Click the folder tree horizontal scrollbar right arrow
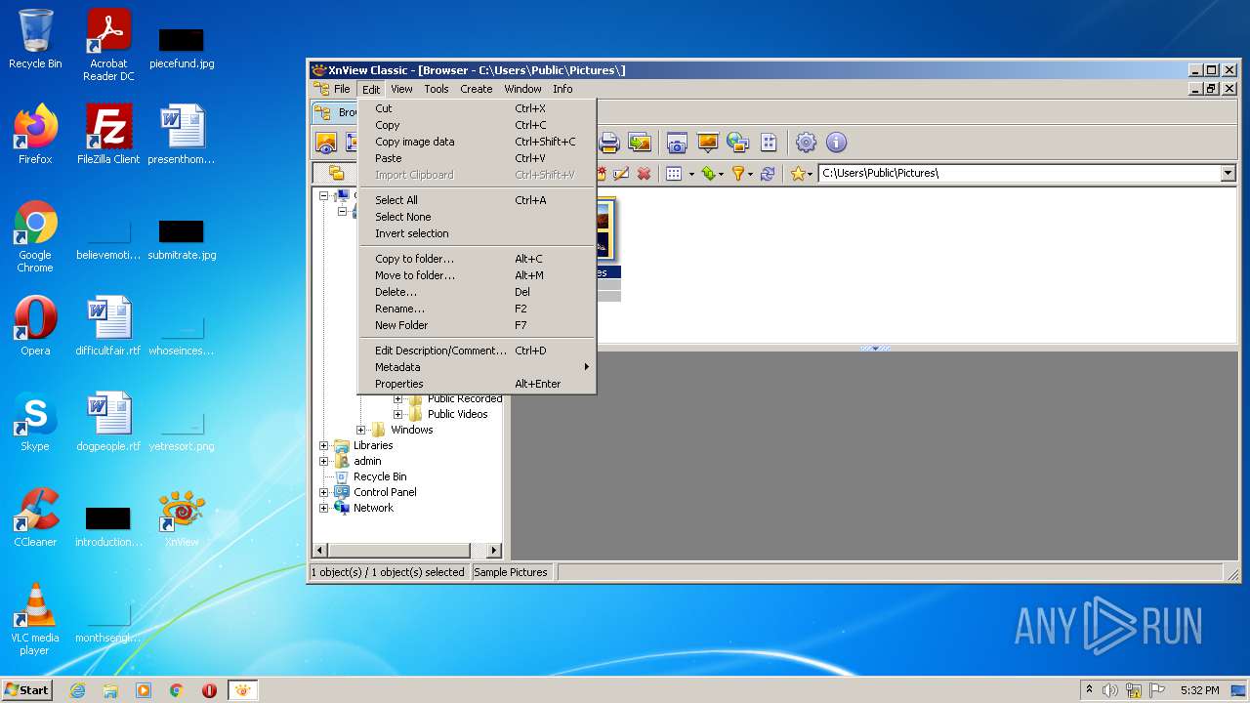Image resolution: width=1250 pixels, height=703 pixels. click(x=493, y=551)
